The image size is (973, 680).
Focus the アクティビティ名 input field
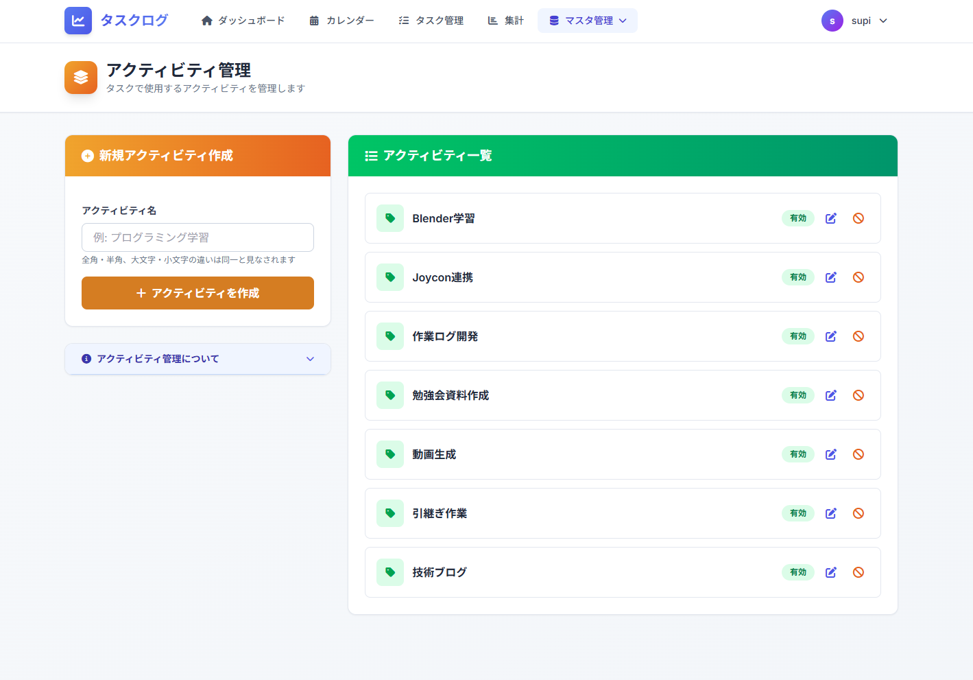(197, 237)
